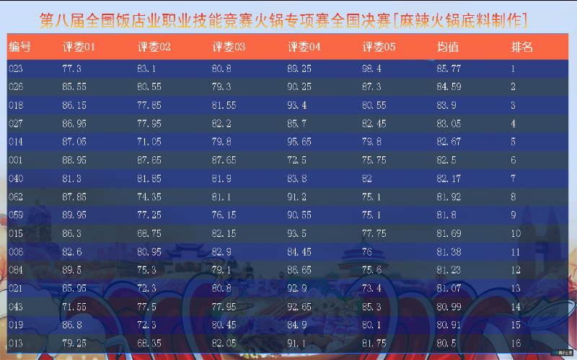Image resolution: width=577 pixels, height=360 pixels.
Task: Select the 评委03 column header
Action: (229, 48)
